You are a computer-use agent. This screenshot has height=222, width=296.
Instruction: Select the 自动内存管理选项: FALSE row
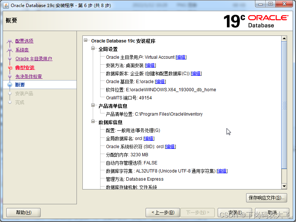point(132,163)
